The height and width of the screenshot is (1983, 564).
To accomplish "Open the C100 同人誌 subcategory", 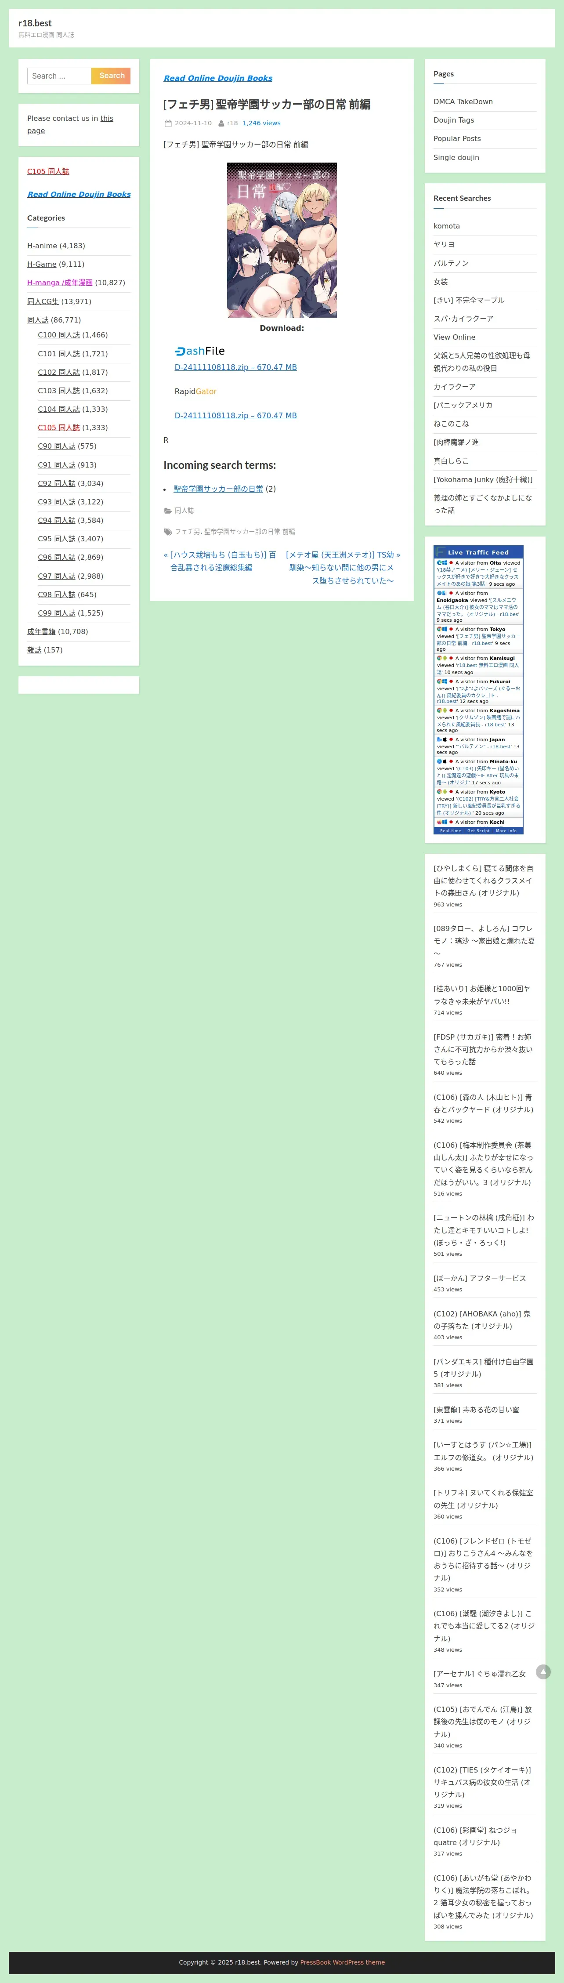I will tap(58, 335).
